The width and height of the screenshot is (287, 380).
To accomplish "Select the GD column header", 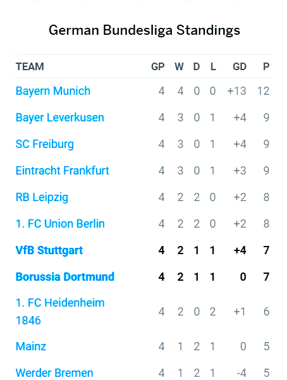I will point(240,66).
